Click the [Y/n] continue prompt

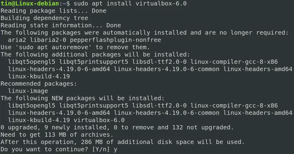(x=101, y=150)
